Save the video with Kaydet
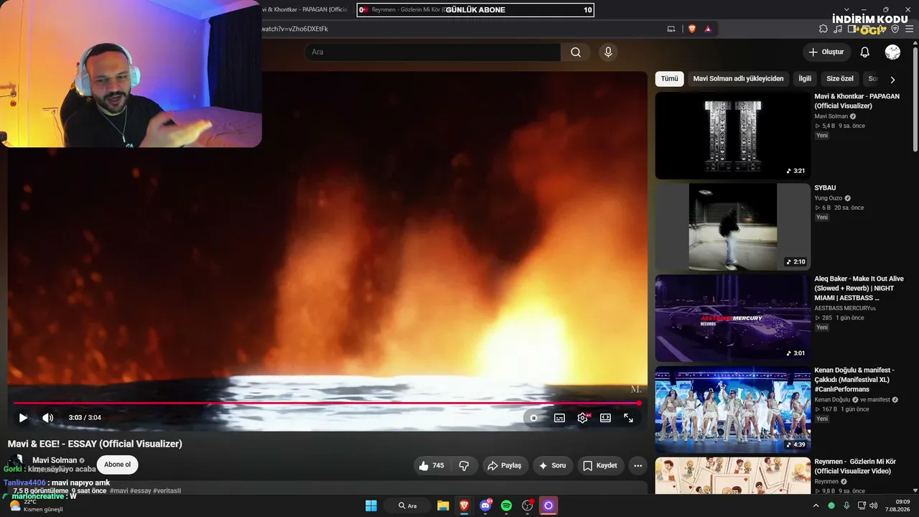The width and height of the screenshot is (919, 517). (600, 465)
